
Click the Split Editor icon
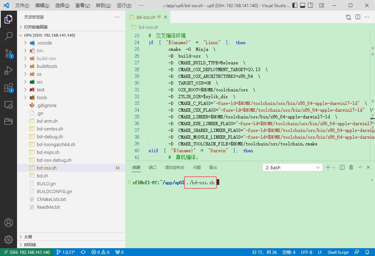click(358, 17)
